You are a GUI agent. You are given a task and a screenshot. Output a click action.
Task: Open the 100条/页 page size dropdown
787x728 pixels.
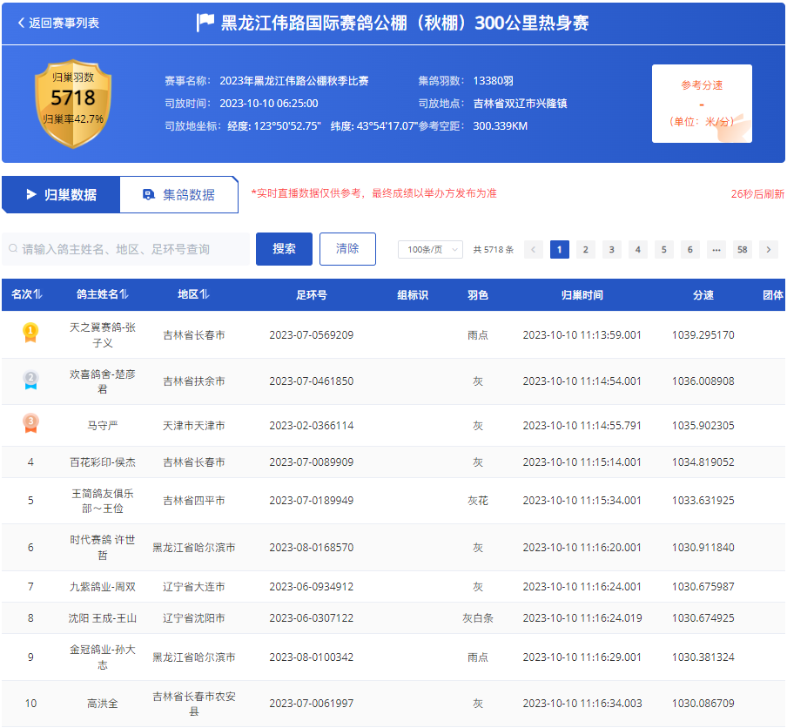430,250
